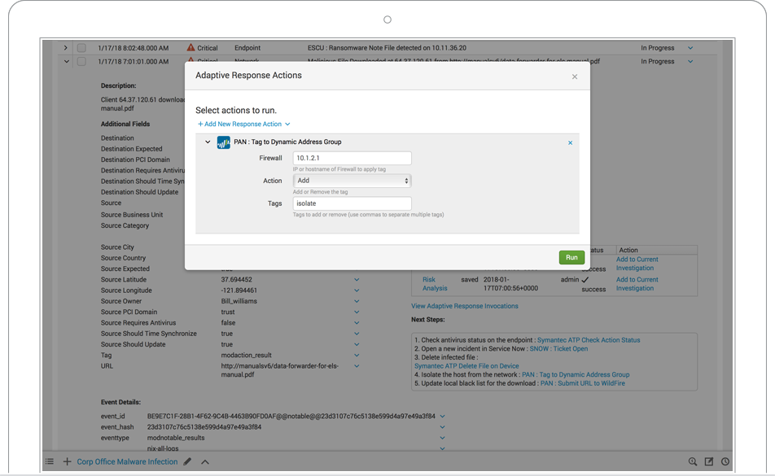Screen dimensions: 775x476
Task: Open Risk Analysis response link
Action: click(x=435, y=284)
